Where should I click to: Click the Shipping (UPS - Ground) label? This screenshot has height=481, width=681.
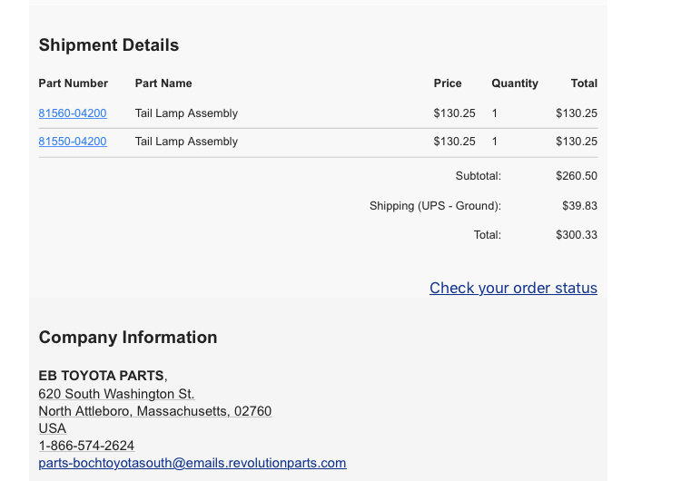(x=435, y=206)
